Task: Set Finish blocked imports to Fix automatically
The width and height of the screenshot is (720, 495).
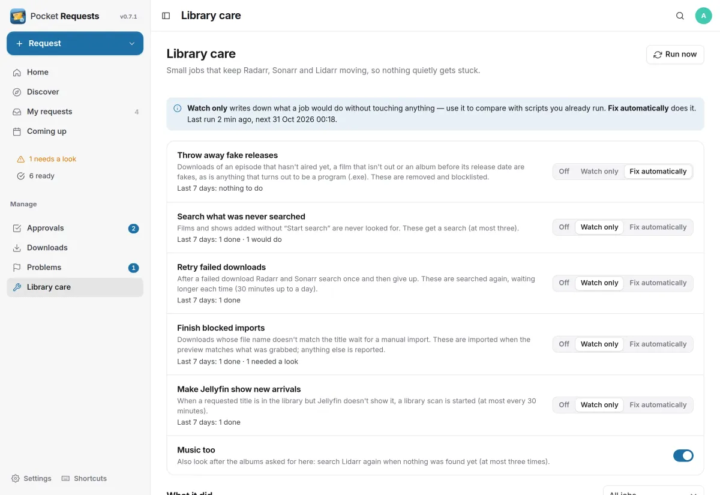Action: click(658, 344)
